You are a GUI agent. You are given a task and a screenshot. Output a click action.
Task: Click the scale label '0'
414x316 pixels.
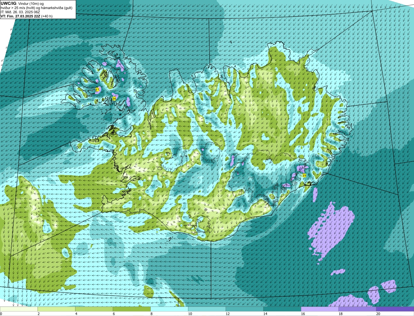click(x=1, y=314)
